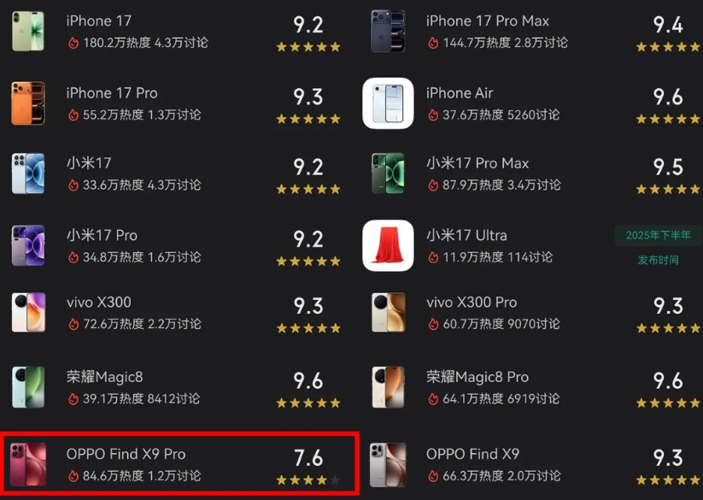Screen dimensions: 703x500
Task: Open the 小米17 Ultra red cloth image
Action: [x=388, y=245]
